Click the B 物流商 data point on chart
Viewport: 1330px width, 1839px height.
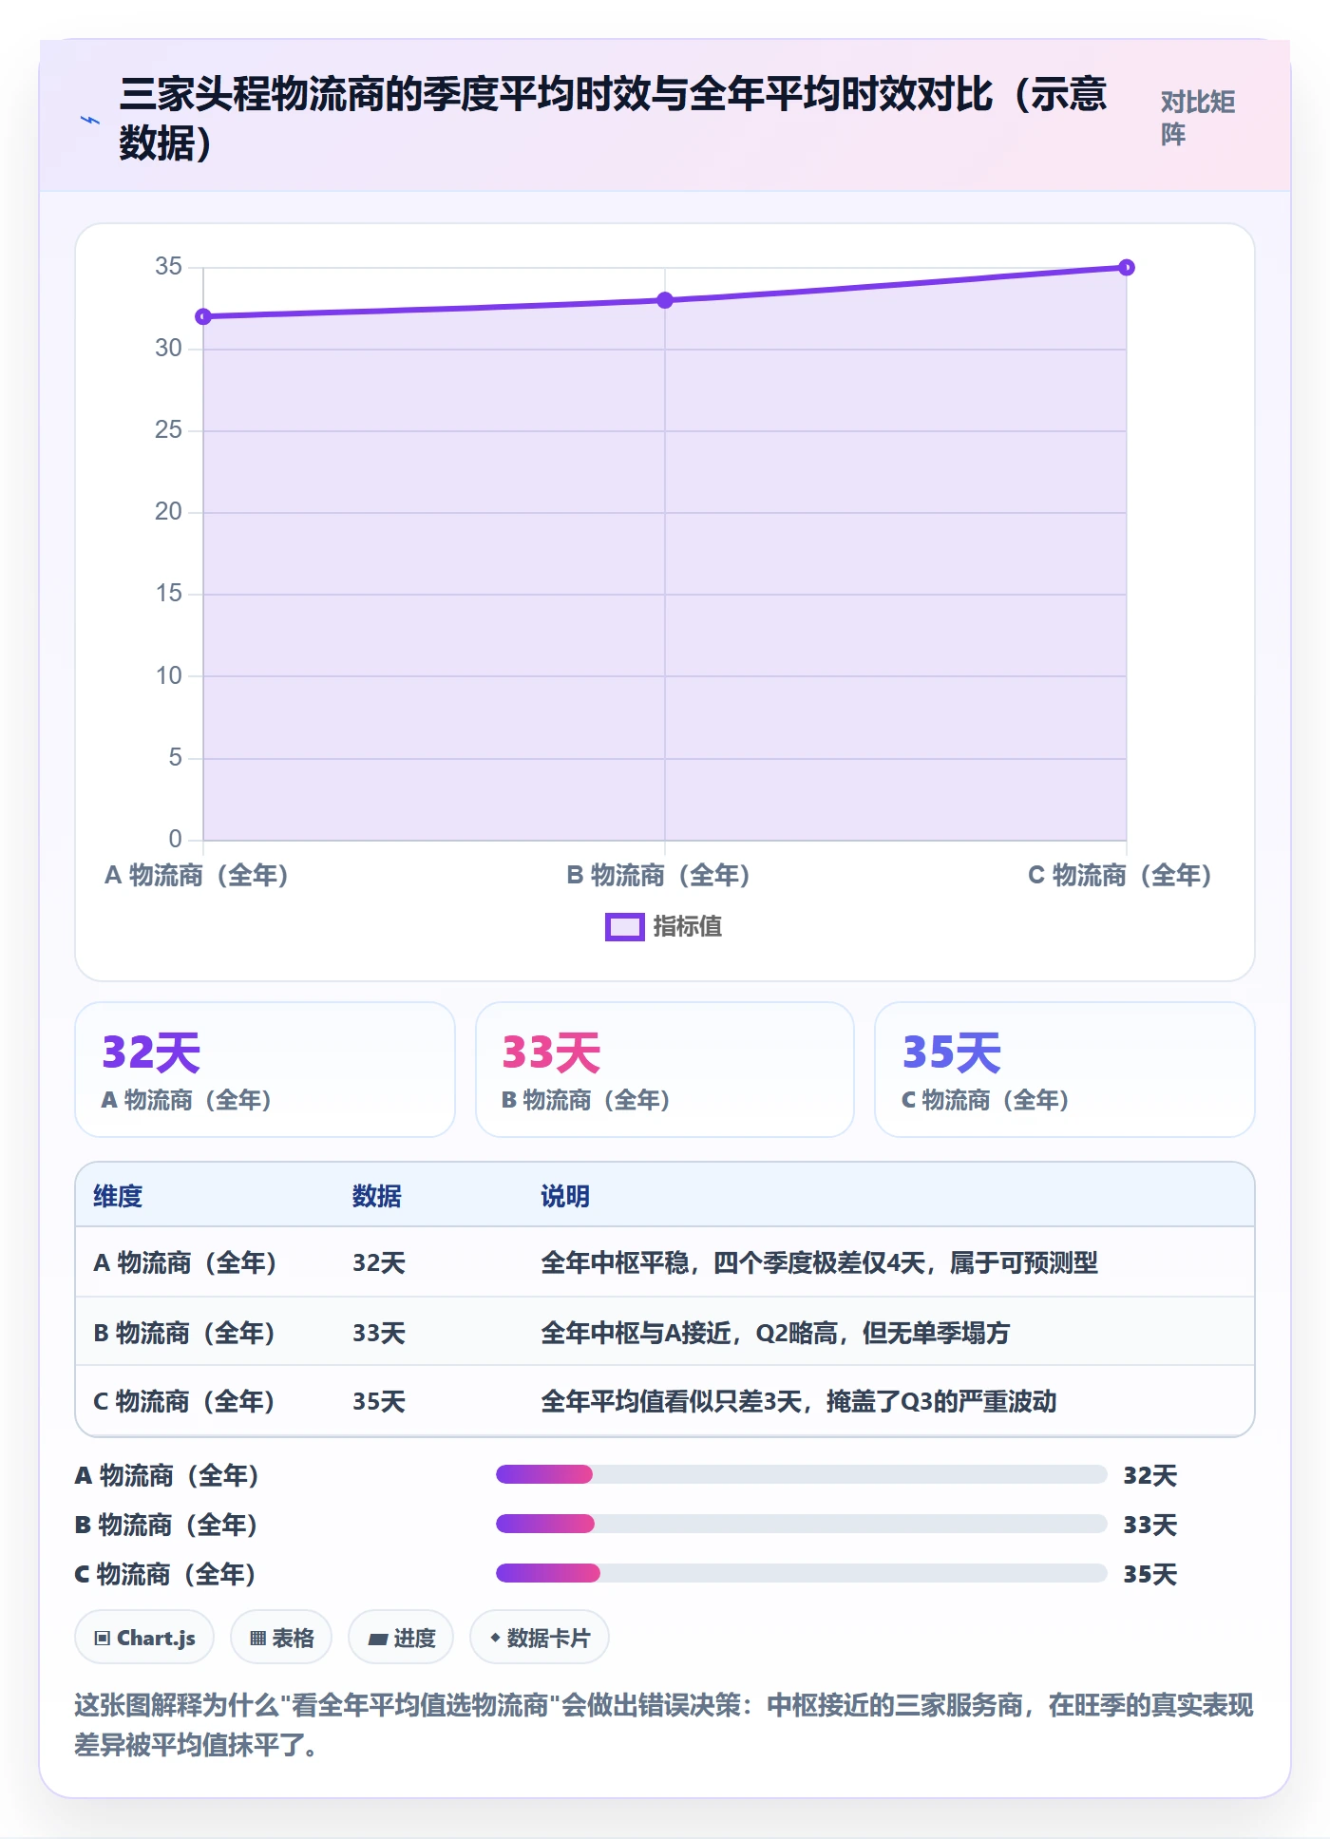(x=665, y=300)
